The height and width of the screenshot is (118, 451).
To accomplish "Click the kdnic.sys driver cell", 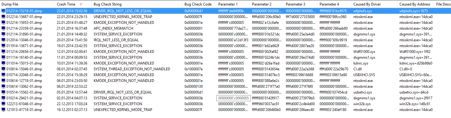I will point(360,63).
